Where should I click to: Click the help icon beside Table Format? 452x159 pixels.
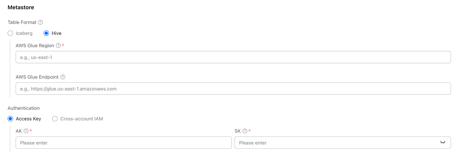click(41, 22)
